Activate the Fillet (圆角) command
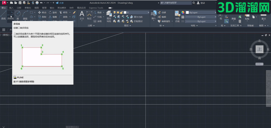271x128 pixels. coord(64,17)
